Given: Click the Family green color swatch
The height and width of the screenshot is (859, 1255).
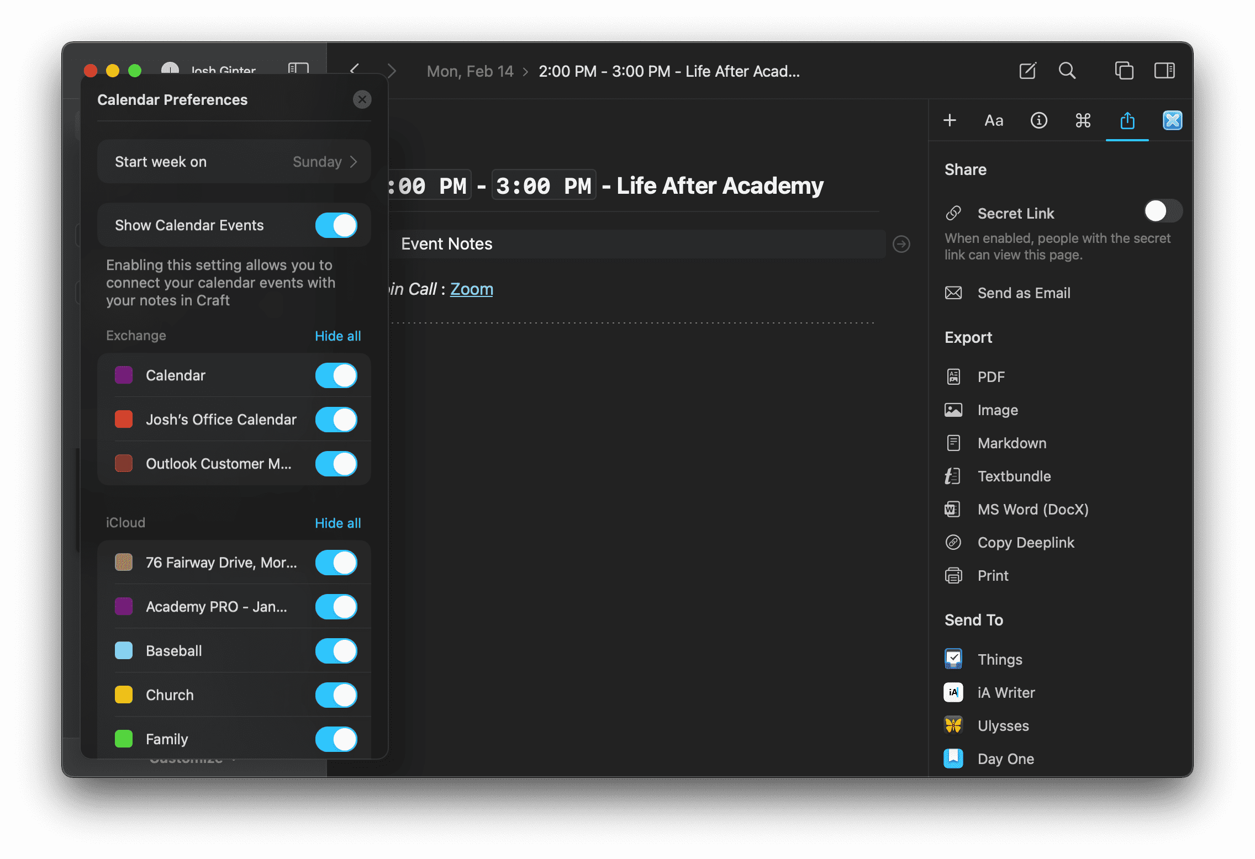Looking at the screenshot, I should (x=124, y=739).
